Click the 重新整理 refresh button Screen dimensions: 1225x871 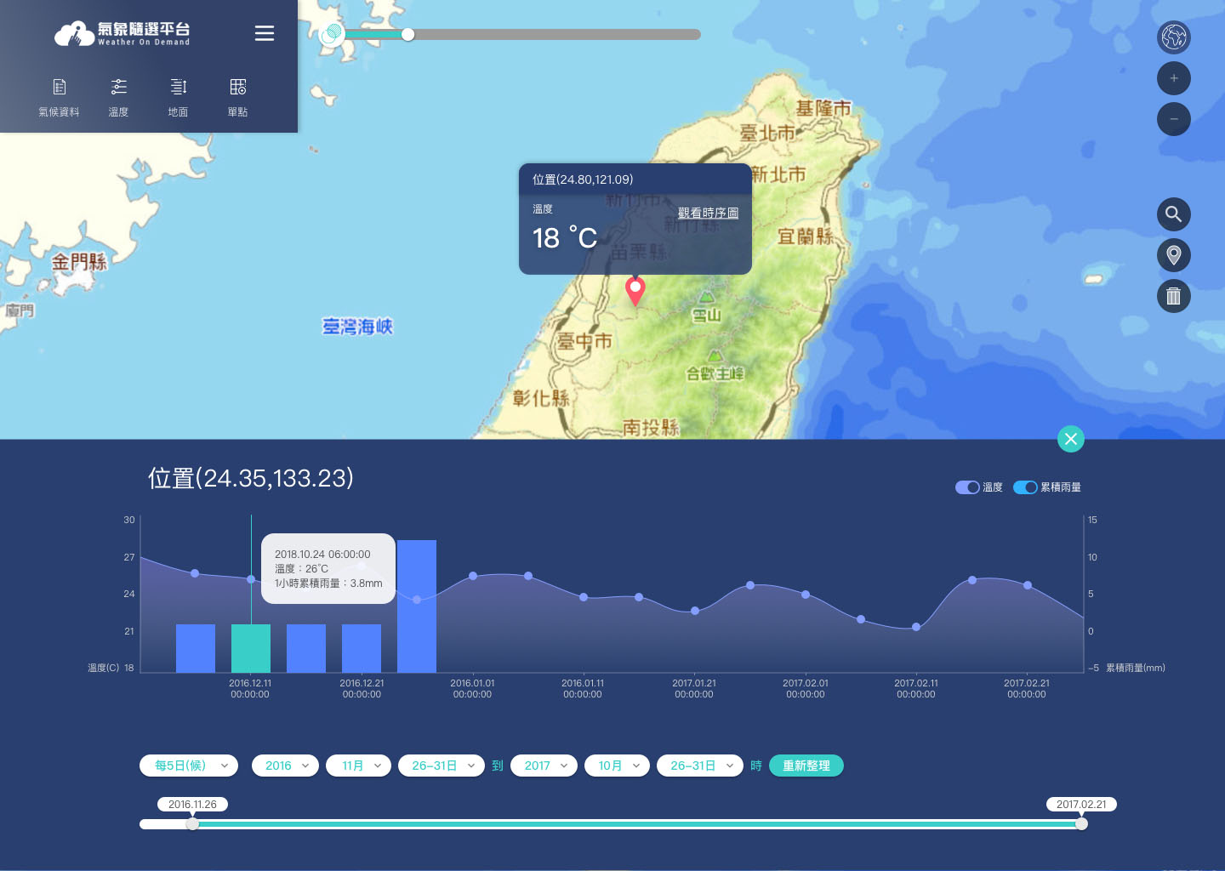click(806, 766)
